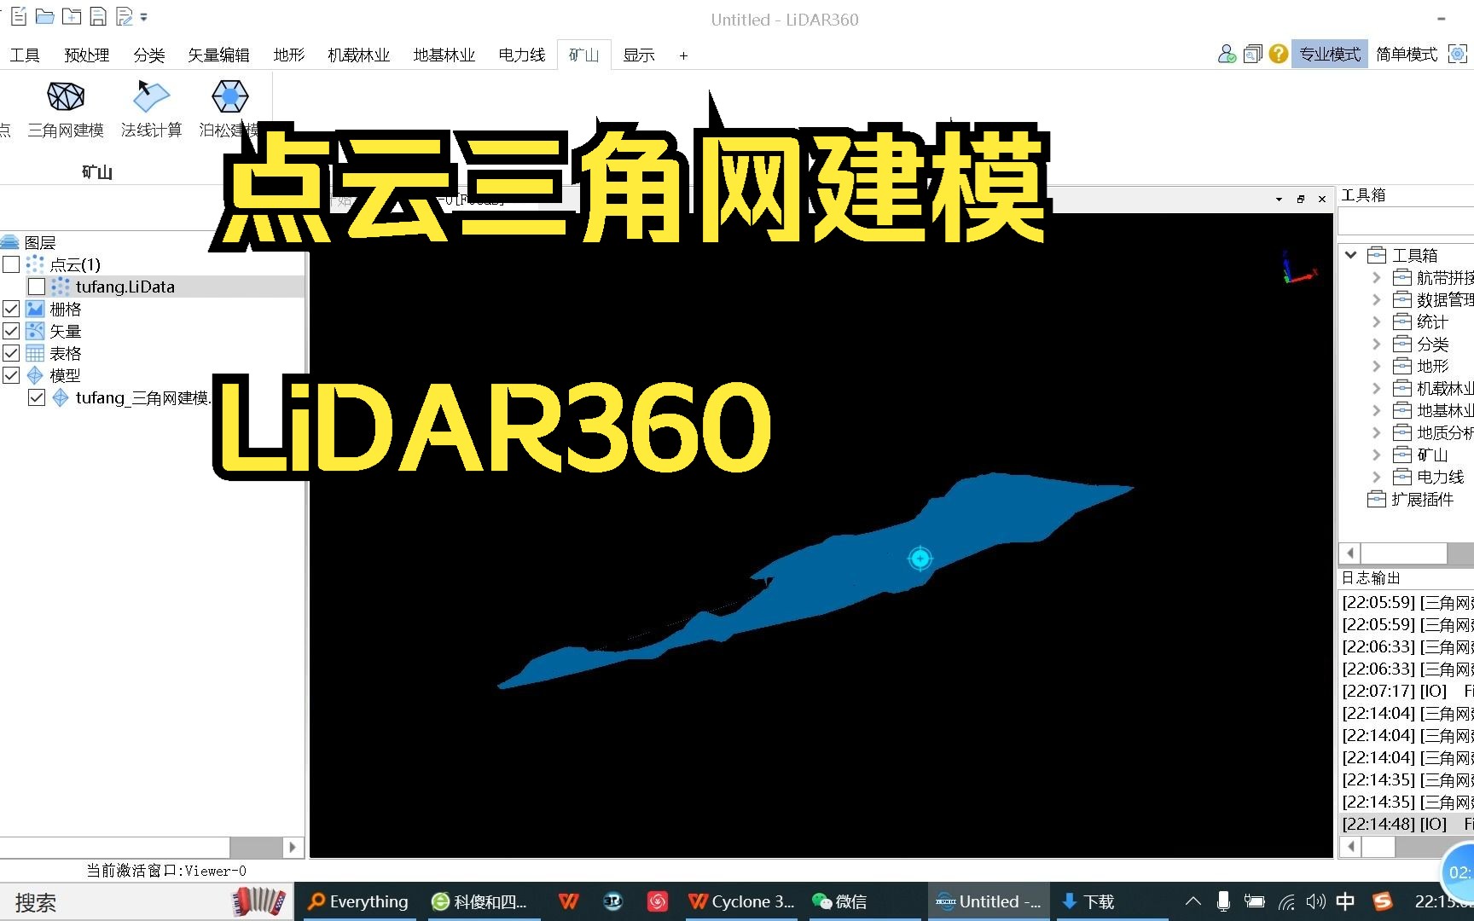Click the settings icon beside 简单模式
The height and width of the screenshot is (921, 1474).
[1458, 55]
